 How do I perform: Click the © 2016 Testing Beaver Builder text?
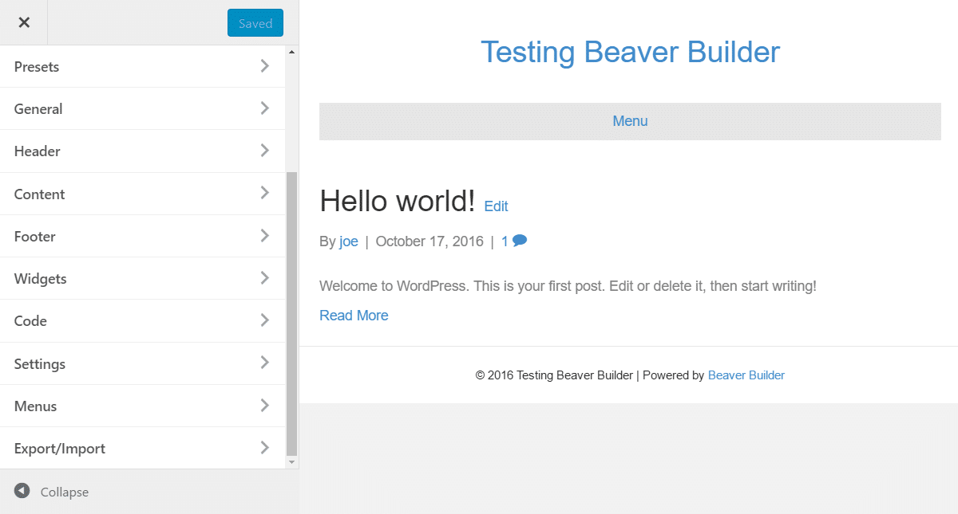point(554,375)
